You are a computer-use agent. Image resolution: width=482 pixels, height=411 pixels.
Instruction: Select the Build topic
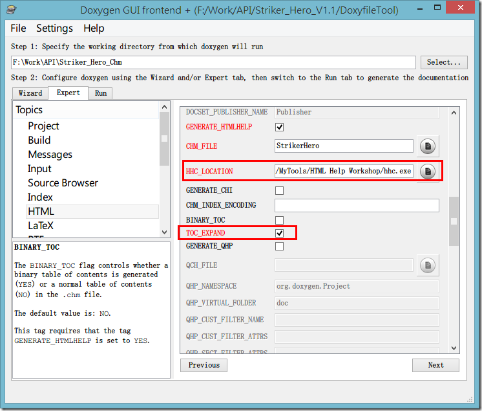(39, 140)
